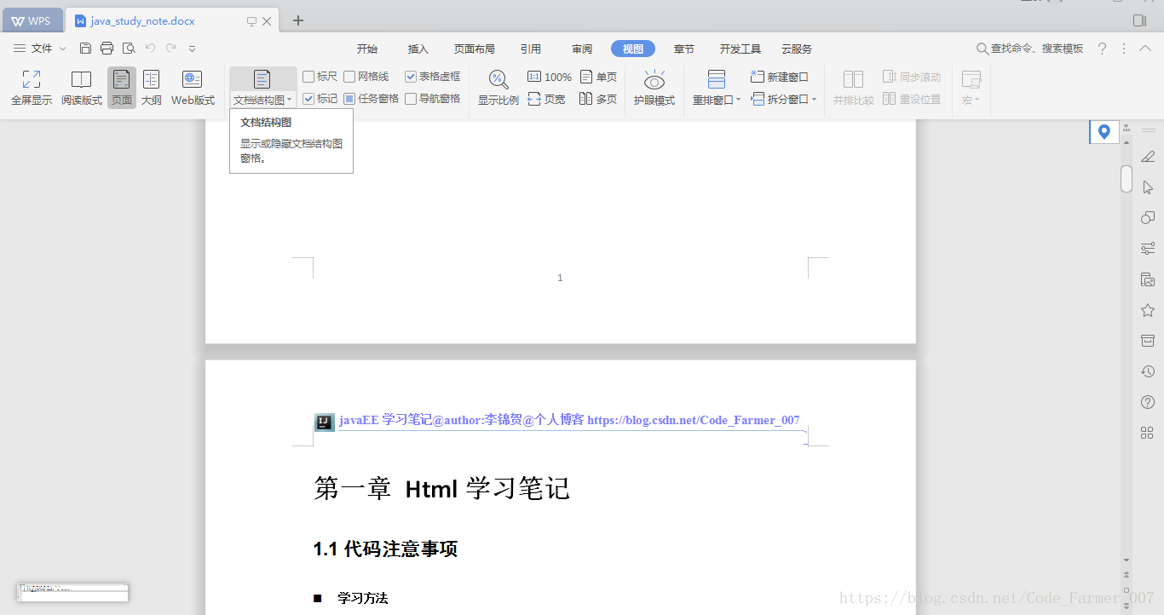
Task: Show single page layout
Action: click(x=598, y=77)
